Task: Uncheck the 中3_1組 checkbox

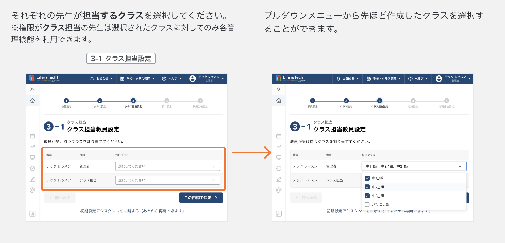Action: (367, 196)
